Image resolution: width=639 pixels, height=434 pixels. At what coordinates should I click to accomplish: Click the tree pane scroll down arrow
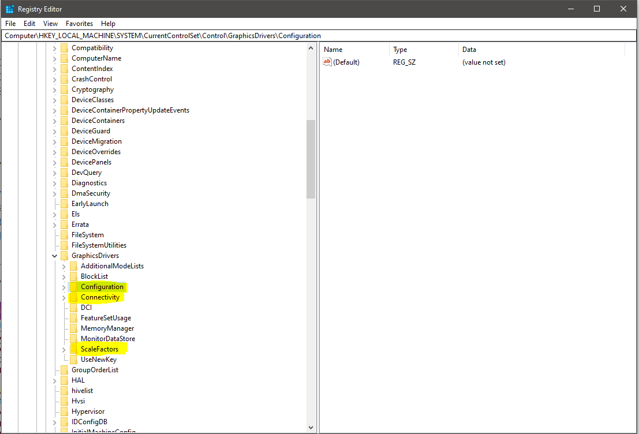(x=311, y=428)
